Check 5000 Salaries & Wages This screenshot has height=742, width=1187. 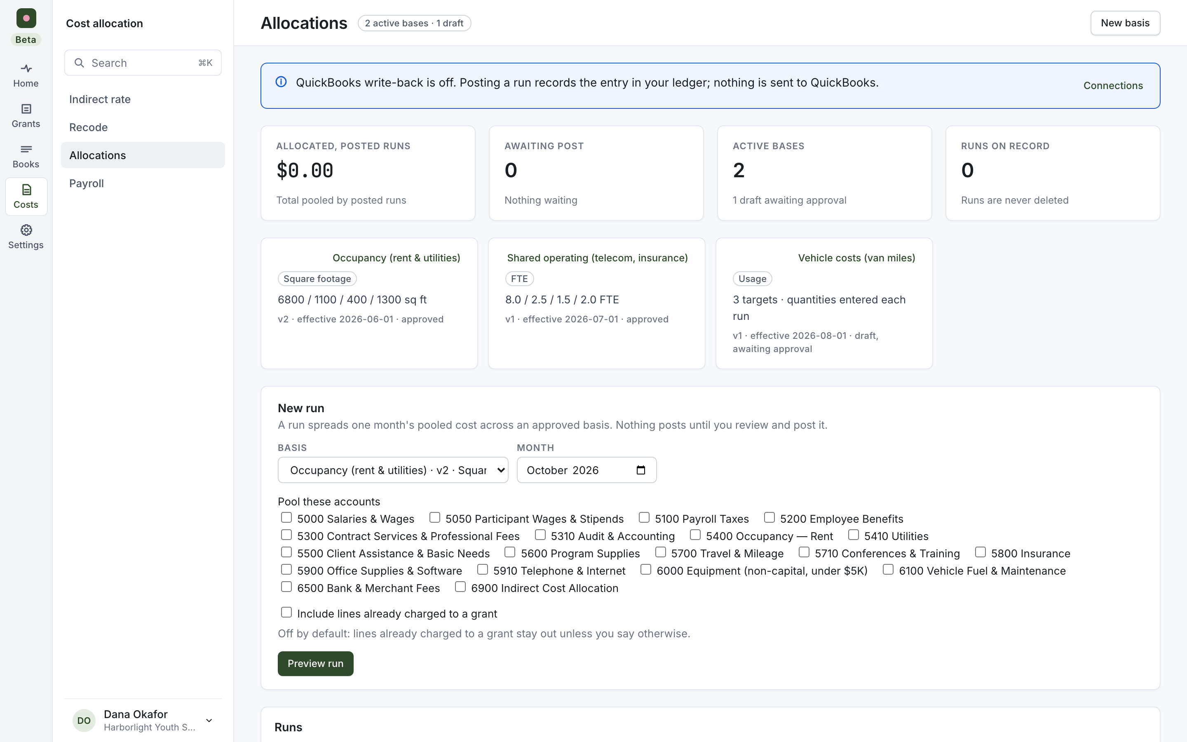click(x=286, y=518)
